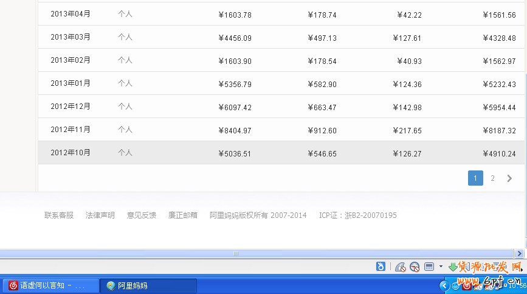Expand hidden system tray icons
527x294 pixels.
tap(443, 285)
